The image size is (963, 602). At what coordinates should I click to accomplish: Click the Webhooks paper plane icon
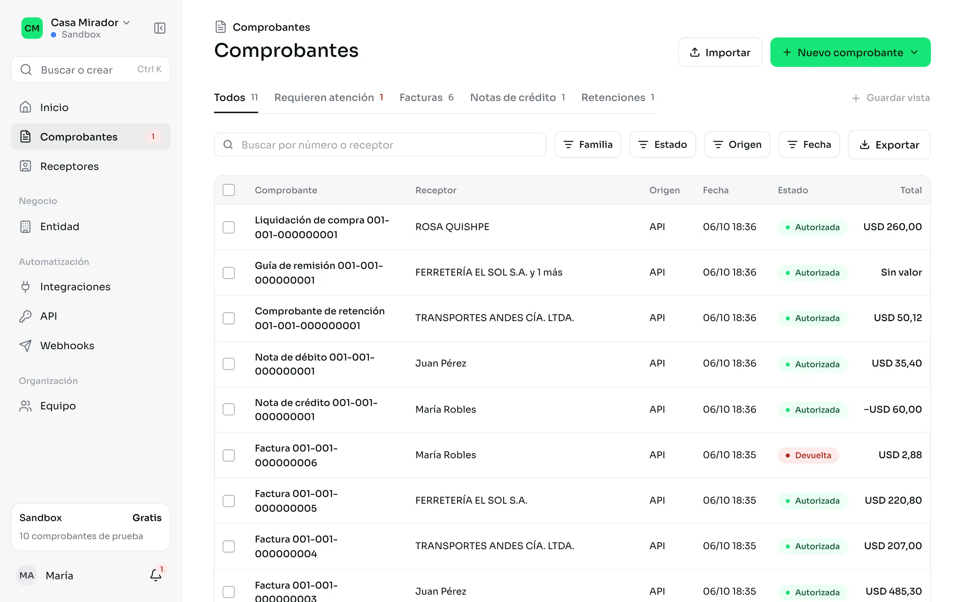point(25,345)
